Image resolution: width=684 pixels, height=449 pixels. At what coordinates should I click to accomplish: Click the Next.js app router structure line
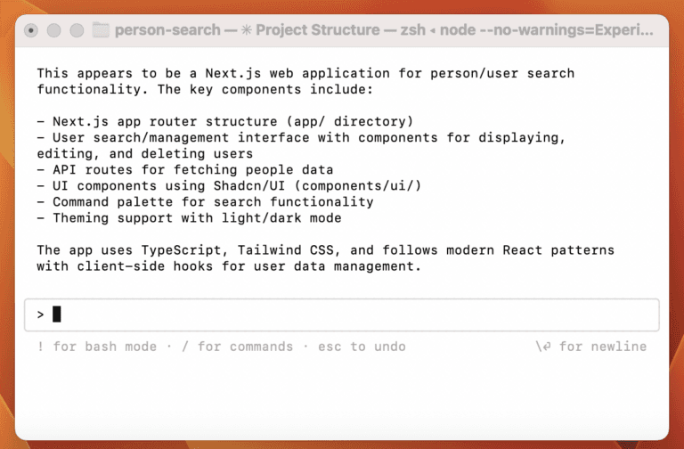point(208,121)
